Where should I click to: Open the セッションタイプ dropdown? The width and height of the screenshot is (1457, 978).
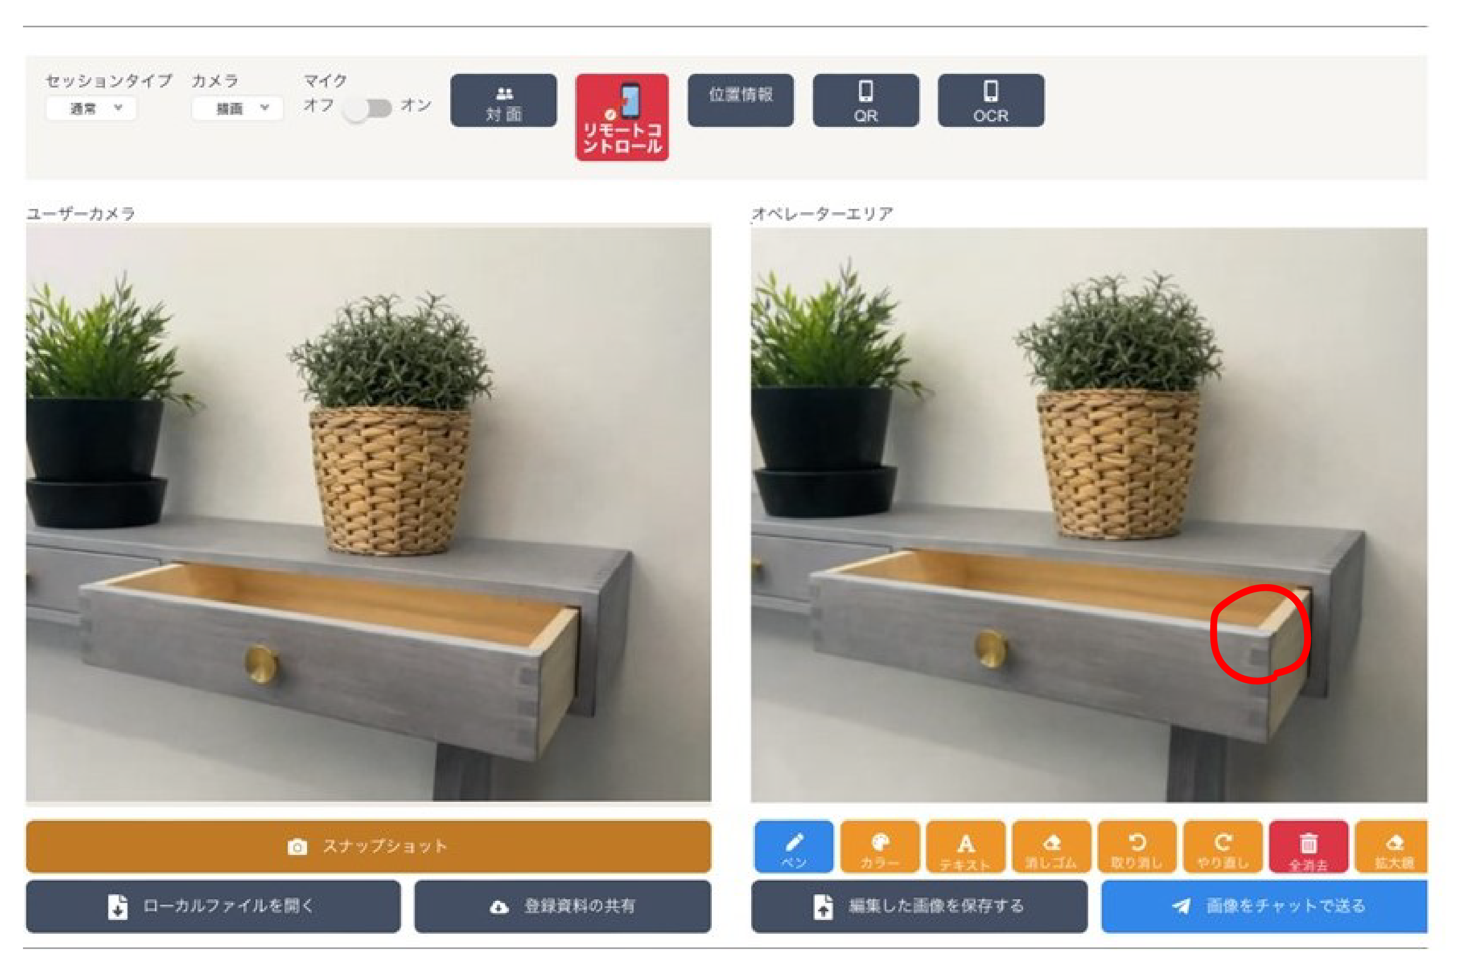(91, 108)
